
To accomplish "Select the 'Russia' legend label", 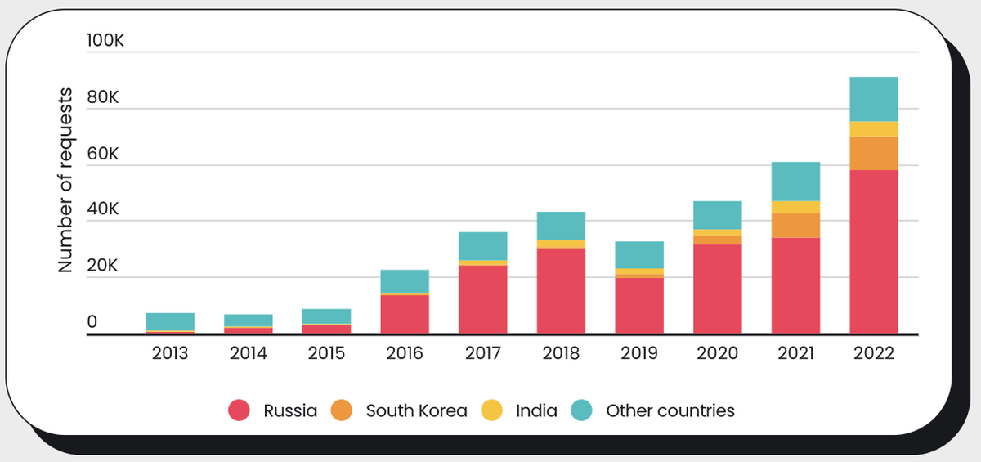I will 290,410.
